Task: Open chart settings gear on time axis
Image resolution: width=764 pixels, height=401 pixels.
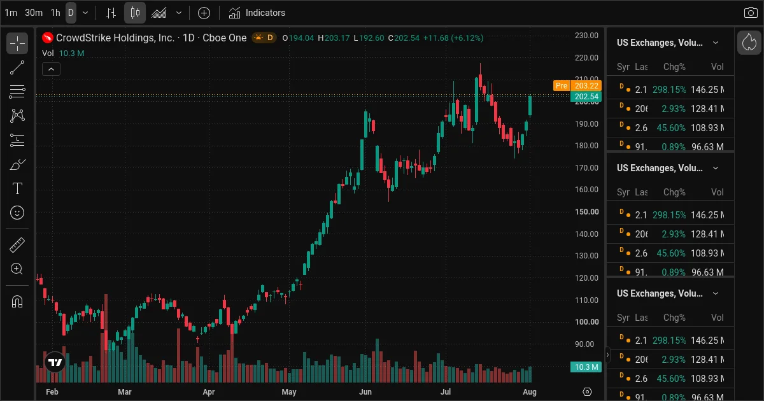Action: click(587, 391)
